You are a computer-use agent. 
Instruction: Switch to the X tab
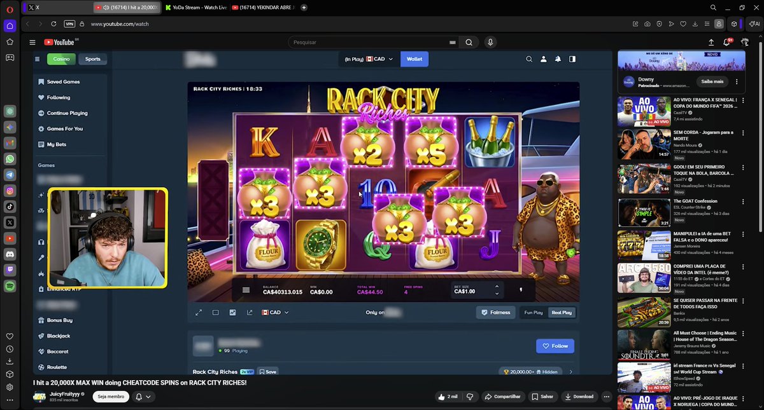tap(57, 8)
